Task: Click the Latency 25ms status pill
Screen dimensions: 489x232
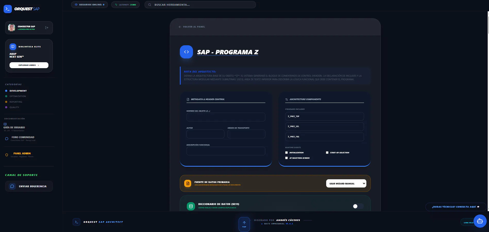Action: point(125,5)
